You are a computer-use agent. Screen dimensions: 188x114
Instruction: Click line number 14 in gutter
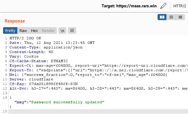(x=5, y=98)
